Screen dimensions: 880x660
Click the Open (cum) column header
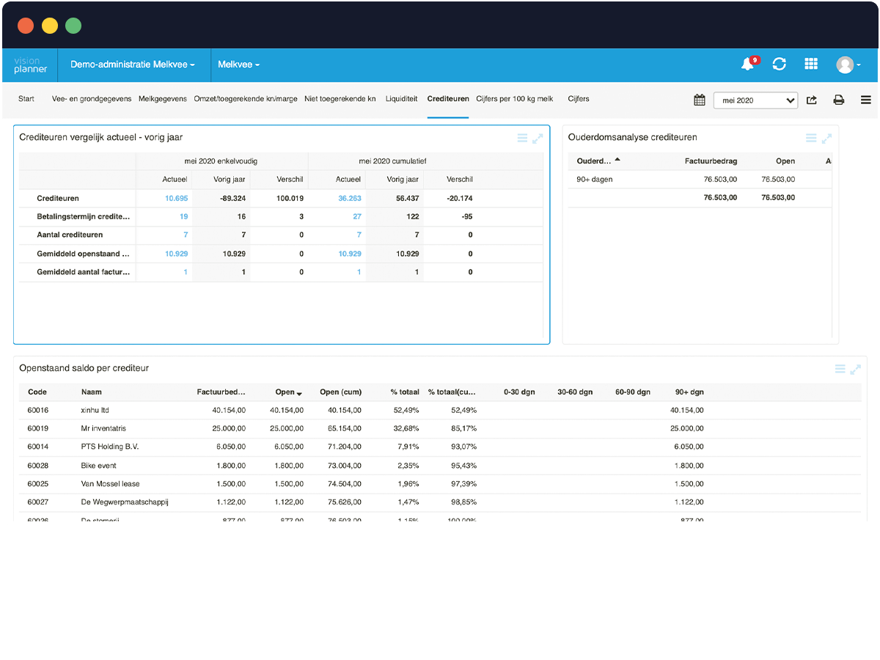[340, 392]
